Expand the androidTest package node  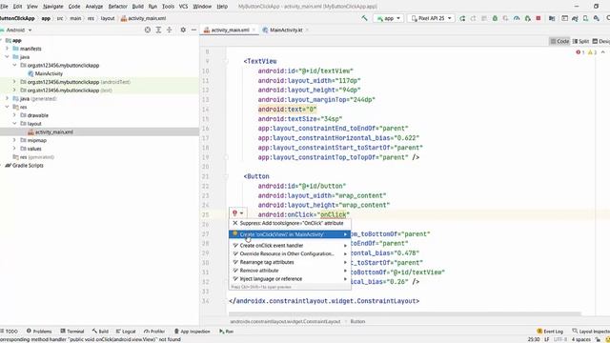coord(14,82)
